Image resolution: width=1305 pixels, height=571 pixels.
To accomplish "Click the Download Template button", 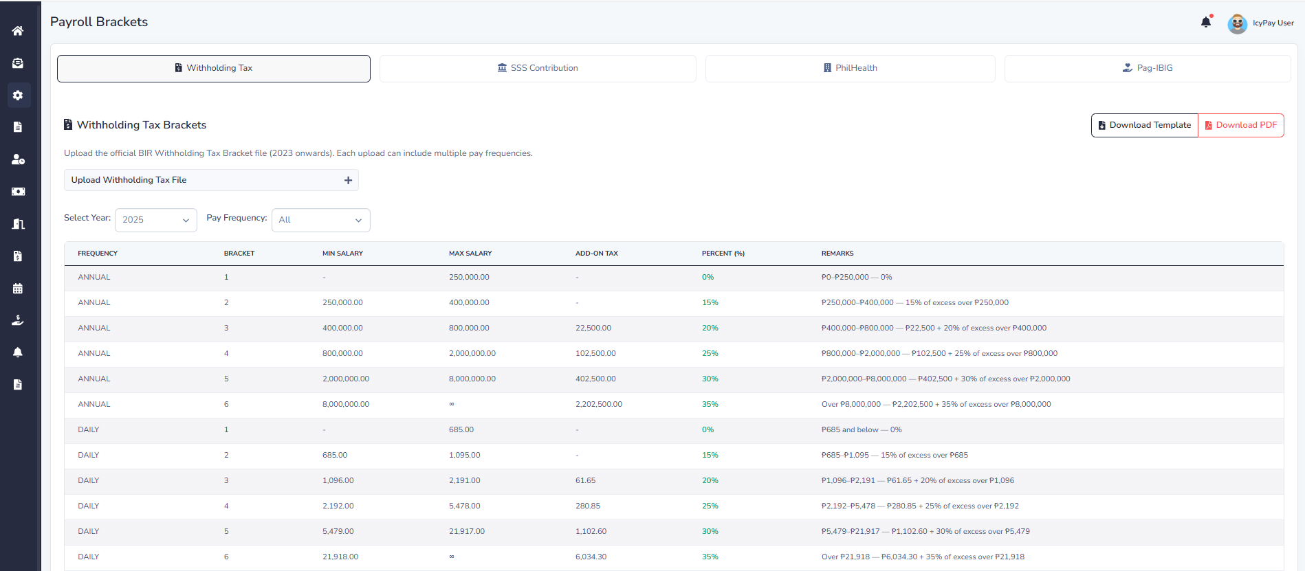I will click(1145, 125).
